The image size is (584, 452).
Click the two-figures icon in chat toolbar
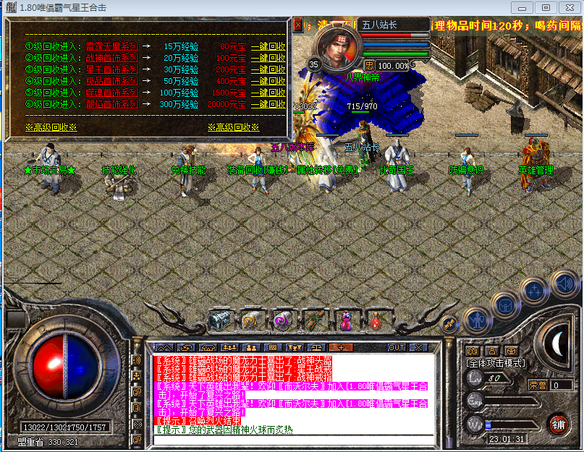click(x=251, y=348)
